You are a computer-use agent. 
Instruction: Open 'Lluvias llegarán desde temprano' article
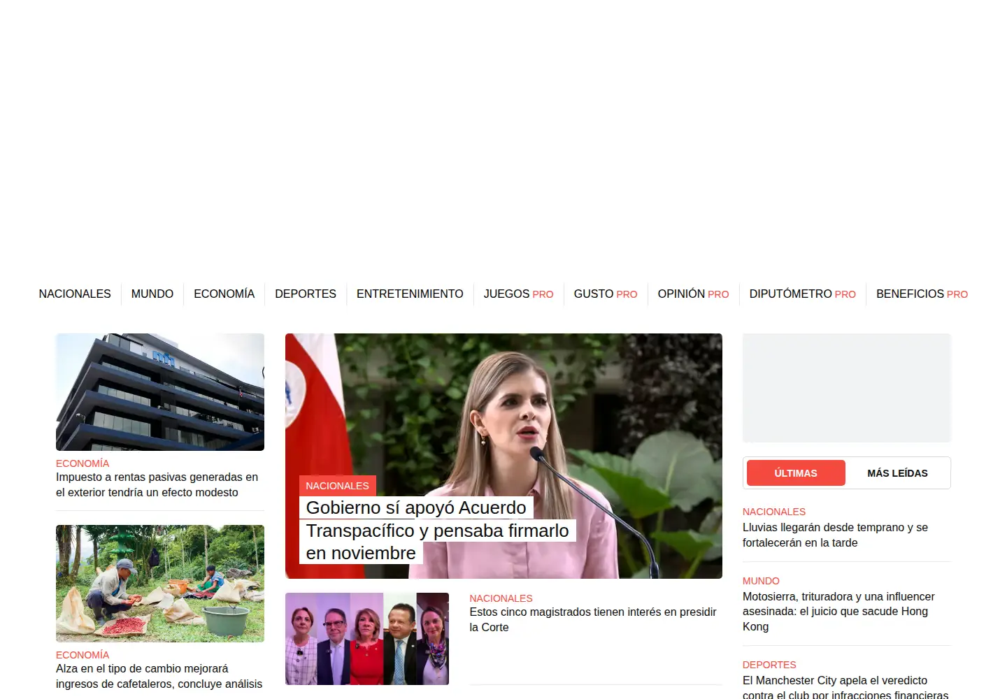click(x=835, y=535)
